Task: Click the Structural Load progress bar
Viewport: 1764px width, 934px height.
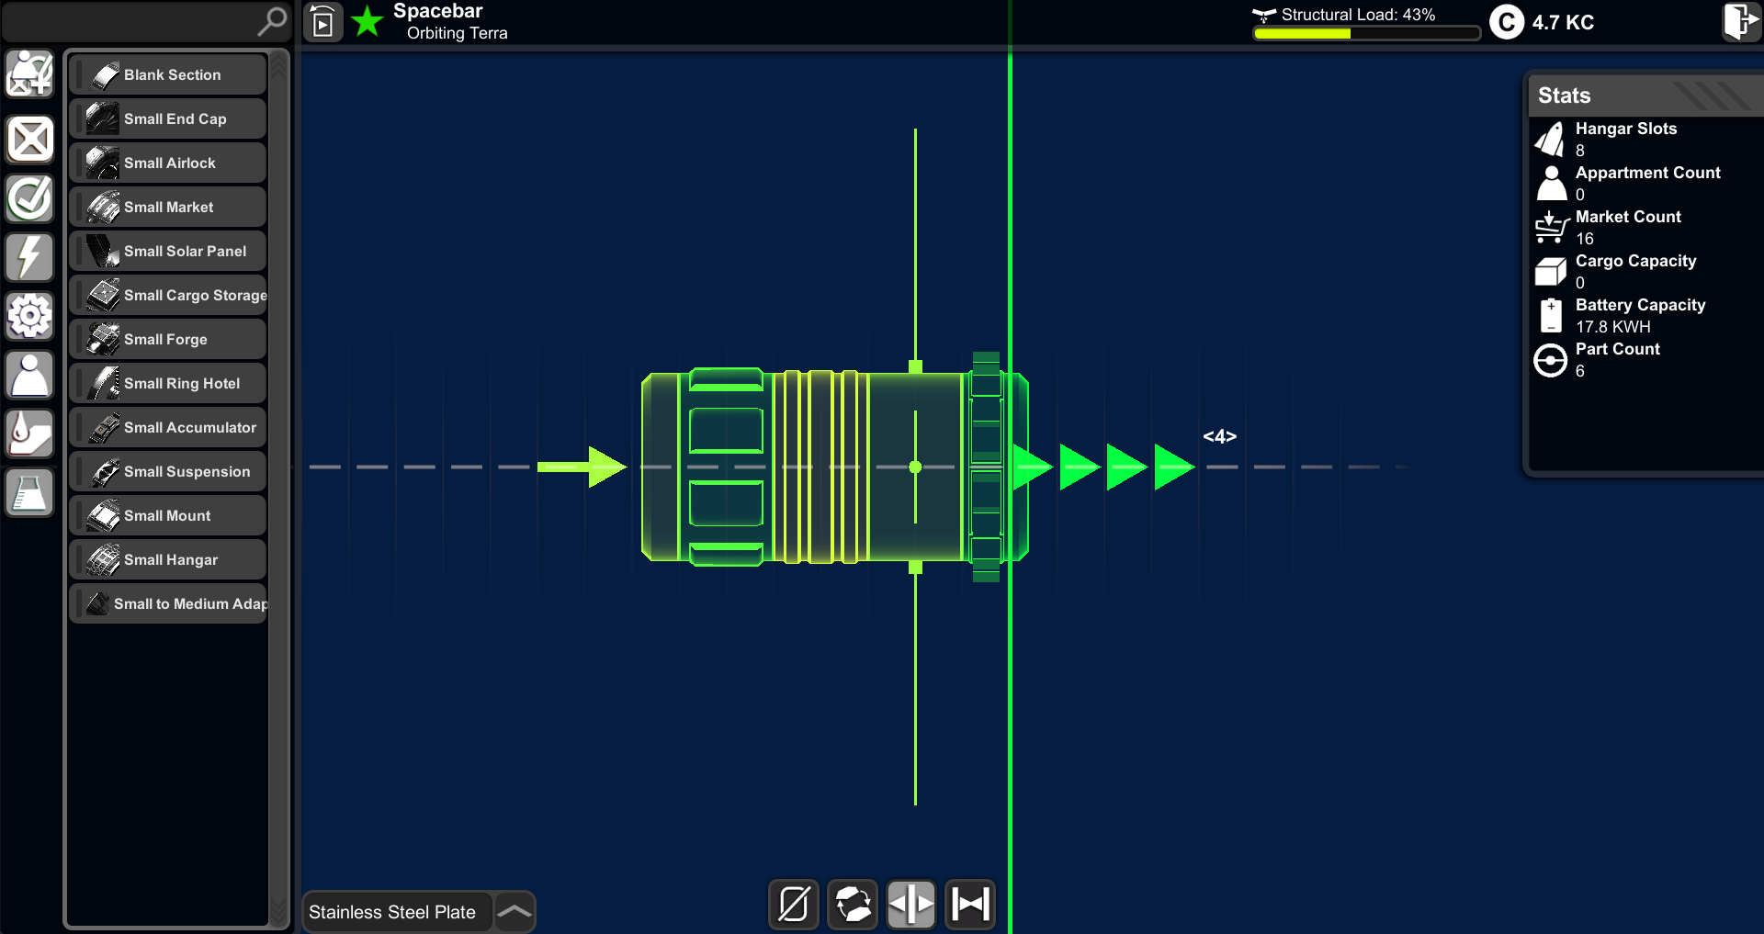Action: pos(1366,34)
